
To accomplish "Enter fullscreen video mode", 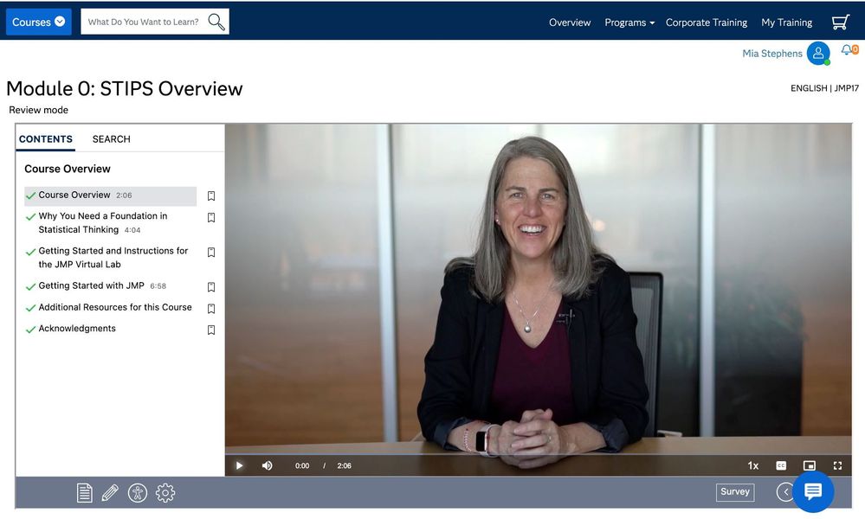I will coord(837,465).
